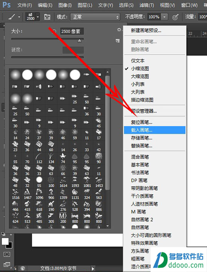Open the 滤镜(T) menu
The image size is (207, 272).
147,5
